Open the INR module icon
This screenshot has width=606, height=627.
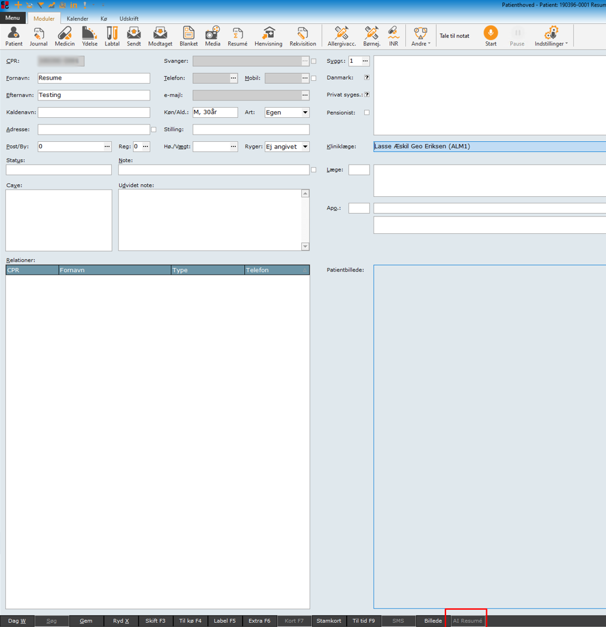[393, 36]
